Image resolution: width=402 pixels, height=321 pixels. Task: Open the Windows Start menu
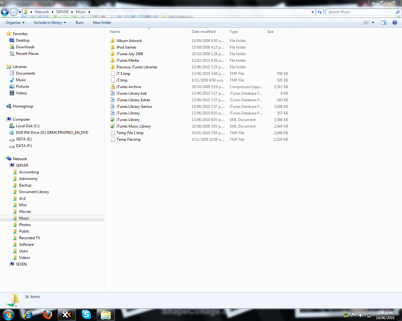click(x=8, y=314)
